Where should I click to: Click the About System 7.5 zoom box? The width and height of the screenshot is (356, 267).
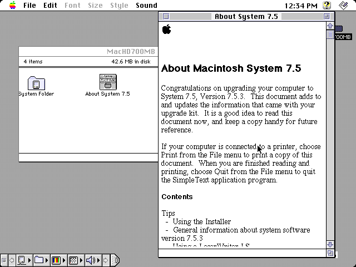[327, 17]
